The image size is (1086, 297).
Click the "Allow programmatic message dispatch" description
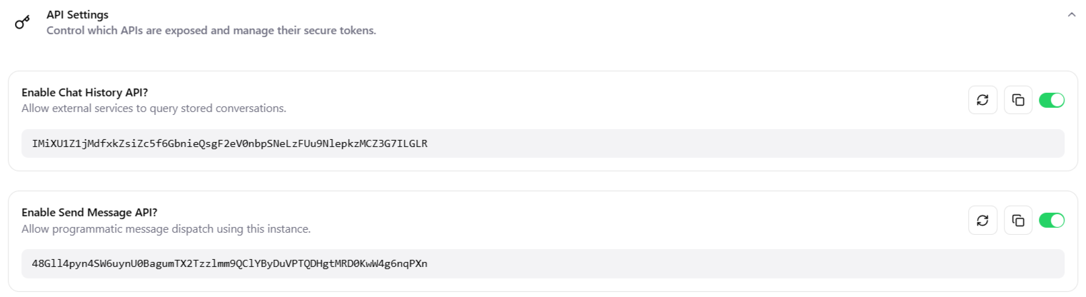point(166,229)
